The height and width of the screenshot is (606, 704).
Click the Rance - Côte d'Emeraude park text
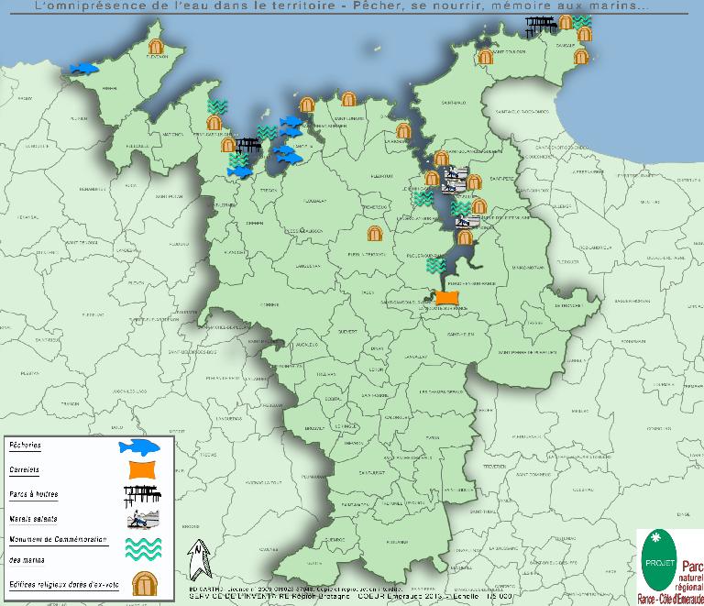671,600
